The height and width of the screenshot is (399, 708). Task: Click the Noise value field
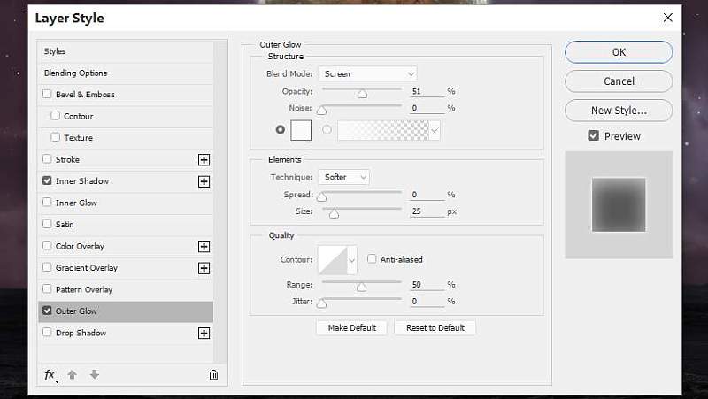tap(427, 108)
